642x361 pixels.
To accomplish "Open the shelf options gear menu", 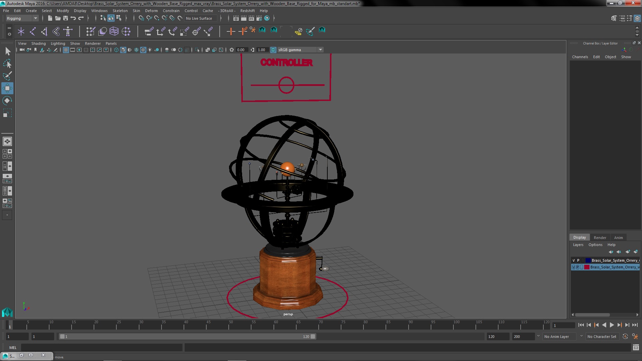I will tap(9, 34).
